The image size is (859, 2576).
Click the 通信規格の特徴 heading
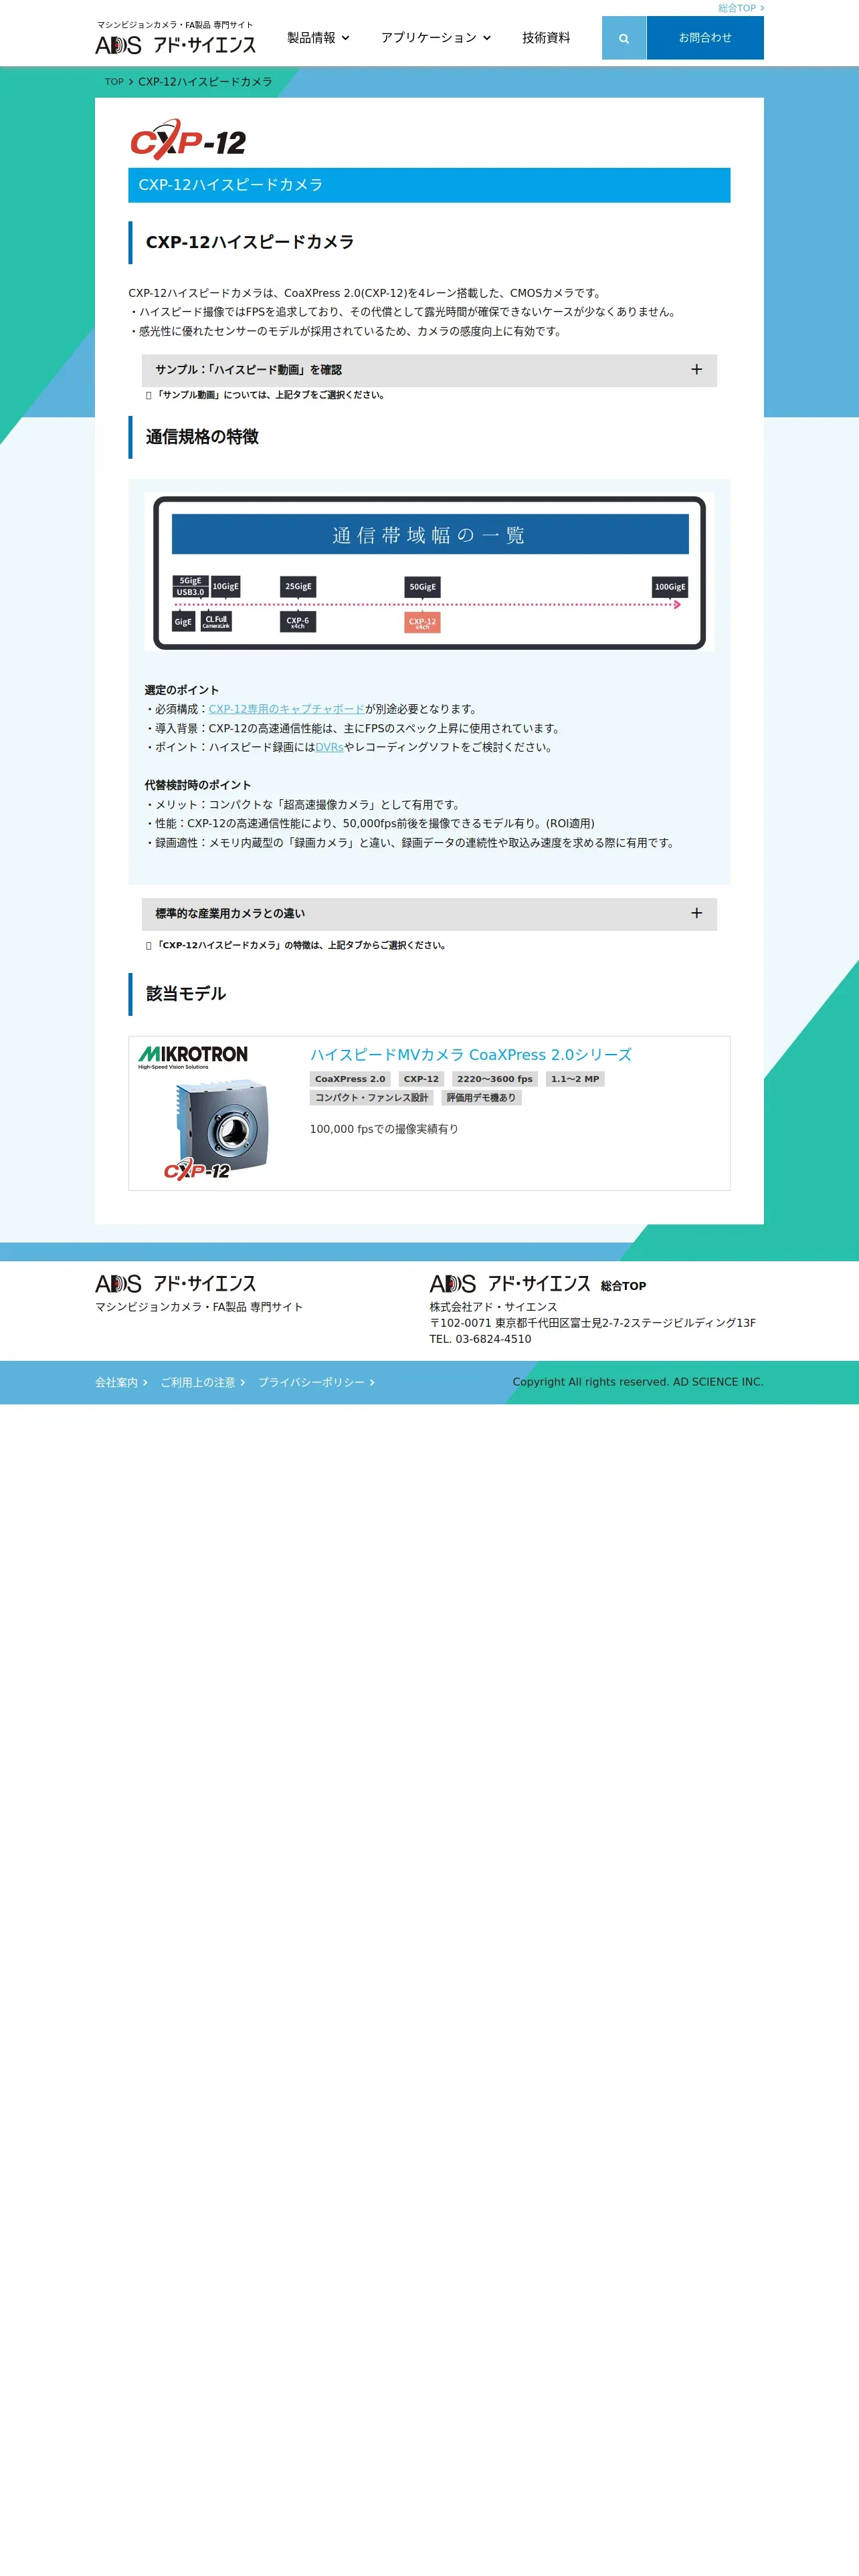click(x=202, y=437)
